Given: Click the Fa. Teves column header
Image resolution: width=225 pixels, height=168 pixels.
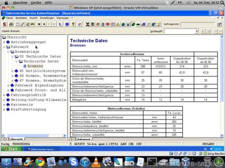Looking at the screenshot, I should (x=143, y=60).
